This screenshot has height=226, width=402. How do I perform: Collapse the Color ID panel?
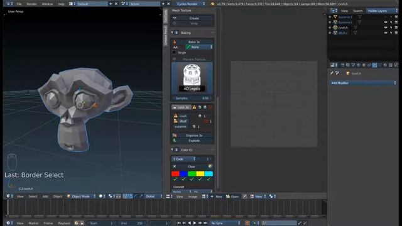[x=172, y=149]
